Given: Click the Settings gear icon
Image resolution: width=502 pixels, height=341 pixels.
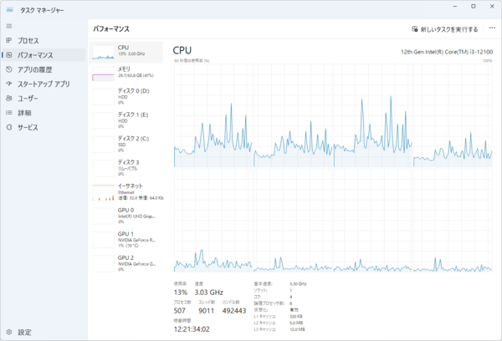Looking at the screenshot, I should pos(9,332).
